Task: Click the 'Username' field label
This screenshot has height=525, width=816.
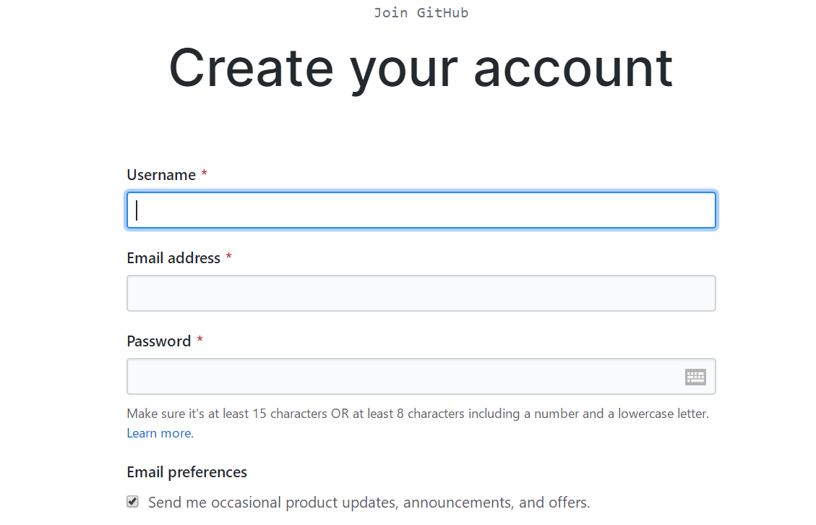Action: point(161,175)
